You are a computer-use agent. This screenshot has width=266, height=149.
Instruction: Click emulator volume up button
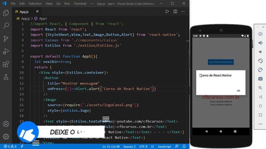(x=260, y=43)
